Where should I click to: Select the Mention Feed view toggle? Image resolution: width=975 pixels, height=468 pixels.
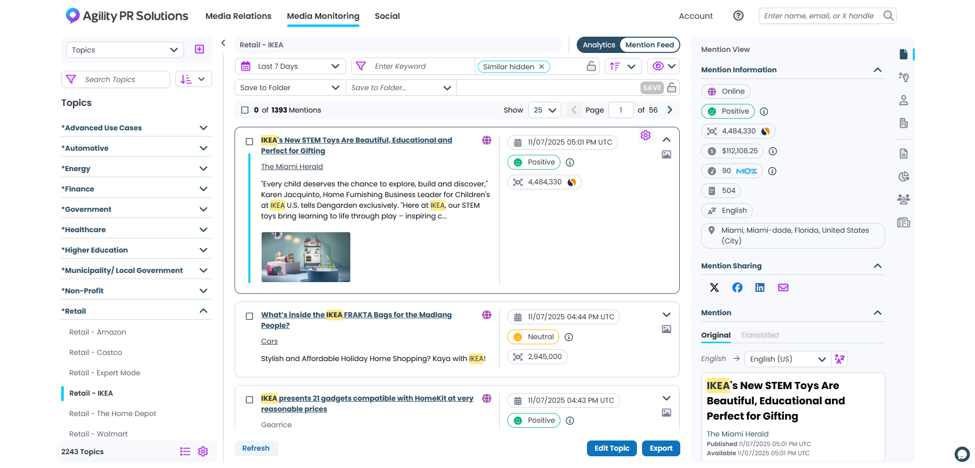650,45
